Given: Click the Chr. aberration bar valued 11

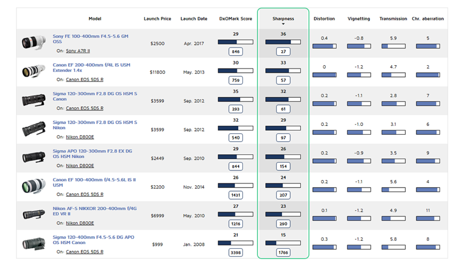Looking at the screenshot, I should 428,218.
